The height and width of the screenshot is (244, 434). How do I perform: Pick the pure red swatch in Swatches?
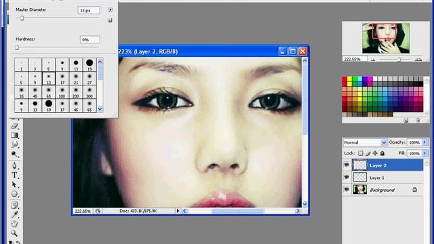point(344,79)
